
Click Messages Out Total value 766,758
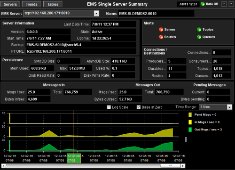[169, 92]
